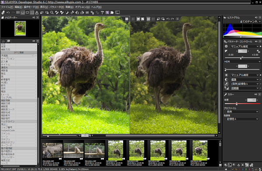Switch to combination view with filmstrip

[x=23, y=13]
